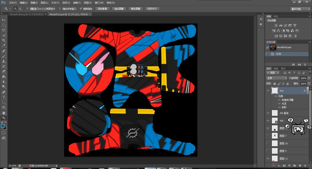Open the zoom tool preset picker arrow
This screenshot has width=312, height=169.
pyautogui.click(x=10, y=9)
